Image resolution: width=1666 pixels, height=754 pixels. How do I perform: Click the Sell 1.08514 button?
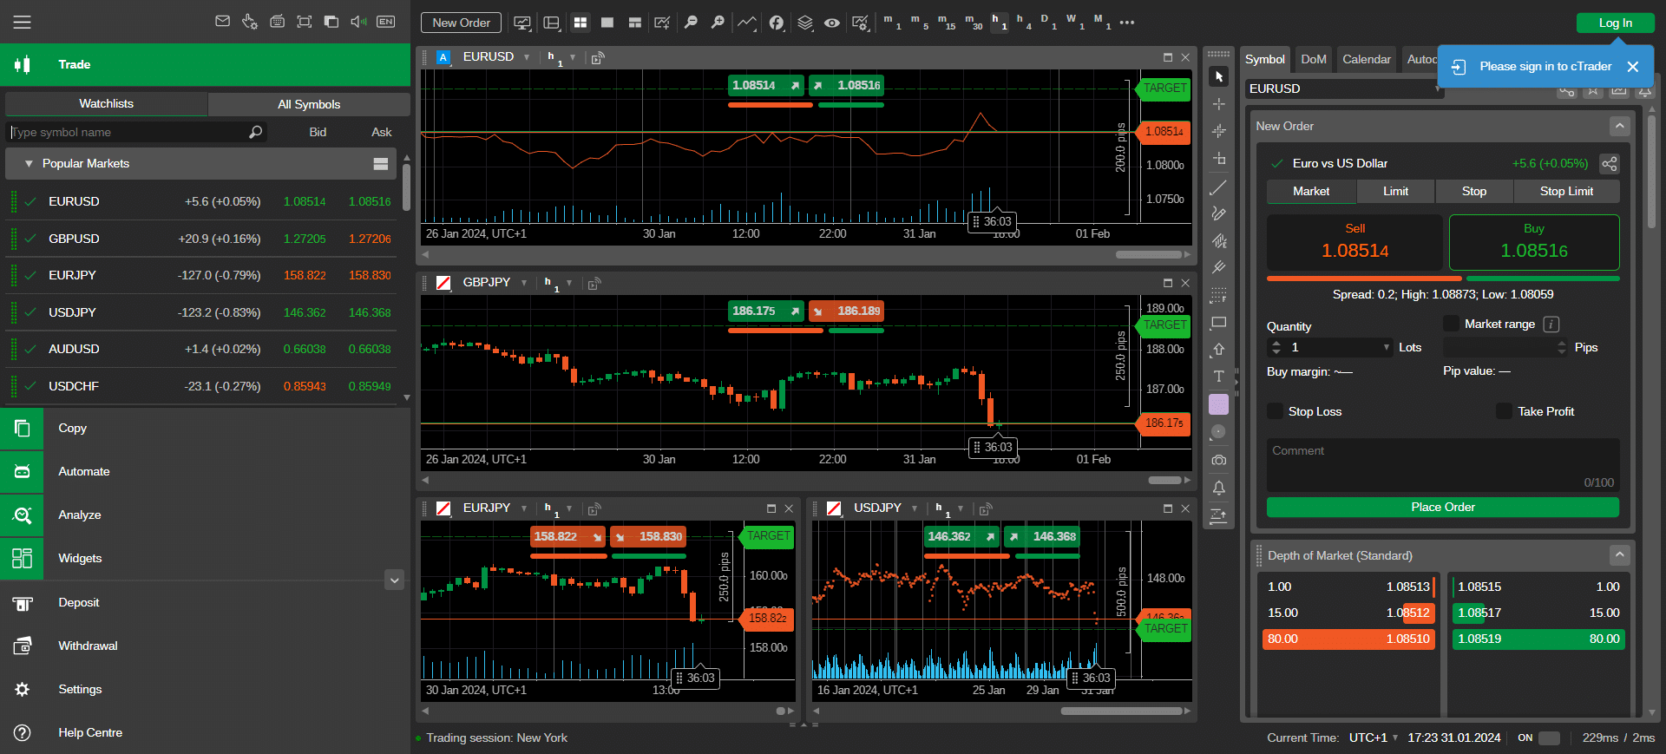(1354, 242)
